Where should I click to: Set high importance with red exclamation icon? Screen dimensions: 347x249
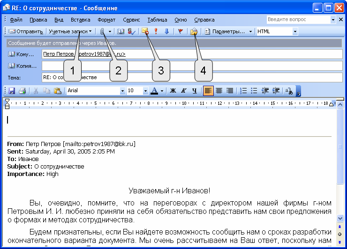[156, 31]
